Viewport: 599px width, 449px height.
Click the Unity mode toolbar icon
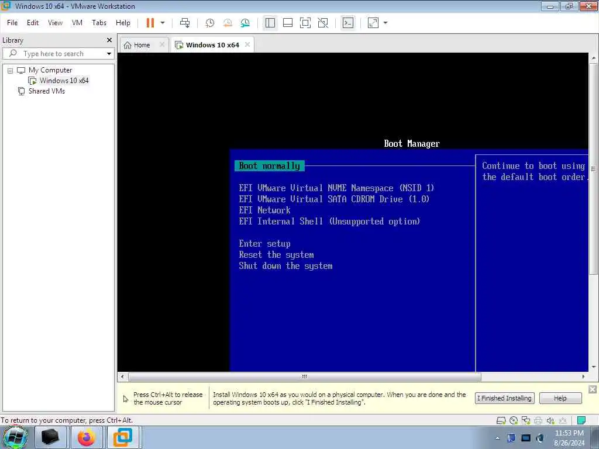pyautogui.click(x=323, y=23)
